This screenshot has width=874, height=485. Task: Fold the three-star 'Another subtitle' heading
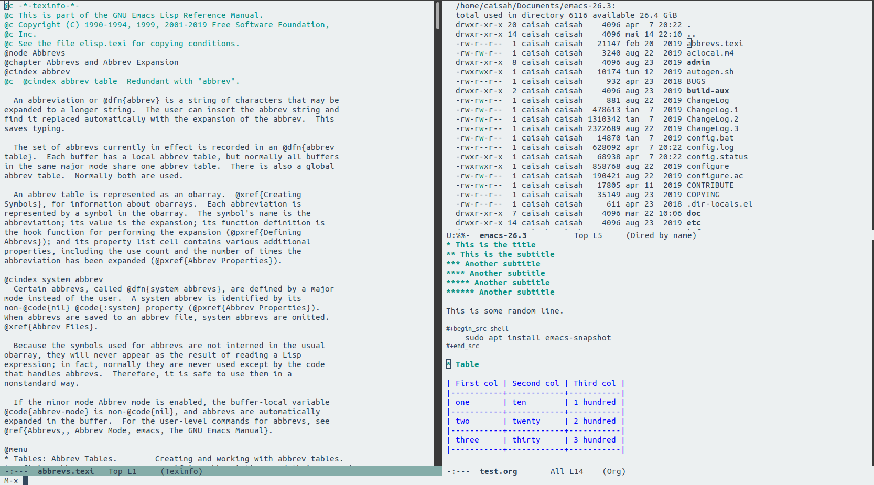pyautogui.click(x=493, y=264)
